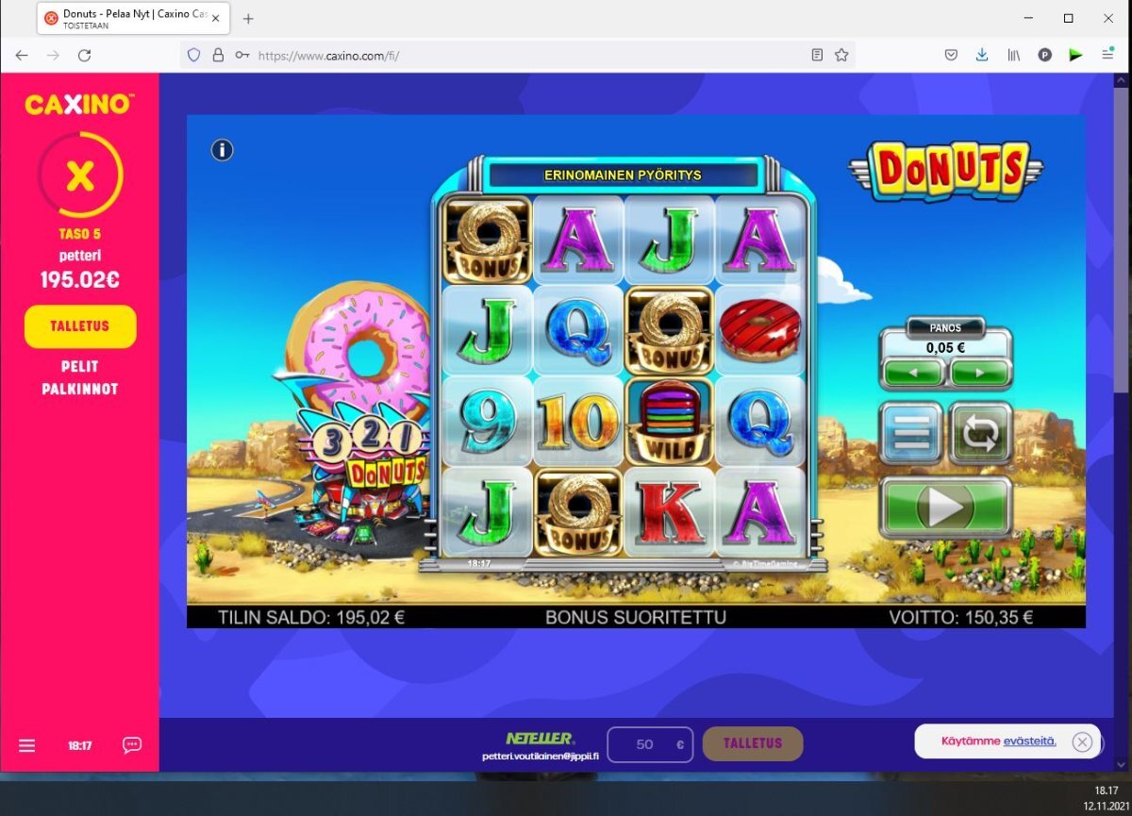Open the evästeitä cookies link
The height and width of the screenshot is (816, 1132).
[1029, 741]
